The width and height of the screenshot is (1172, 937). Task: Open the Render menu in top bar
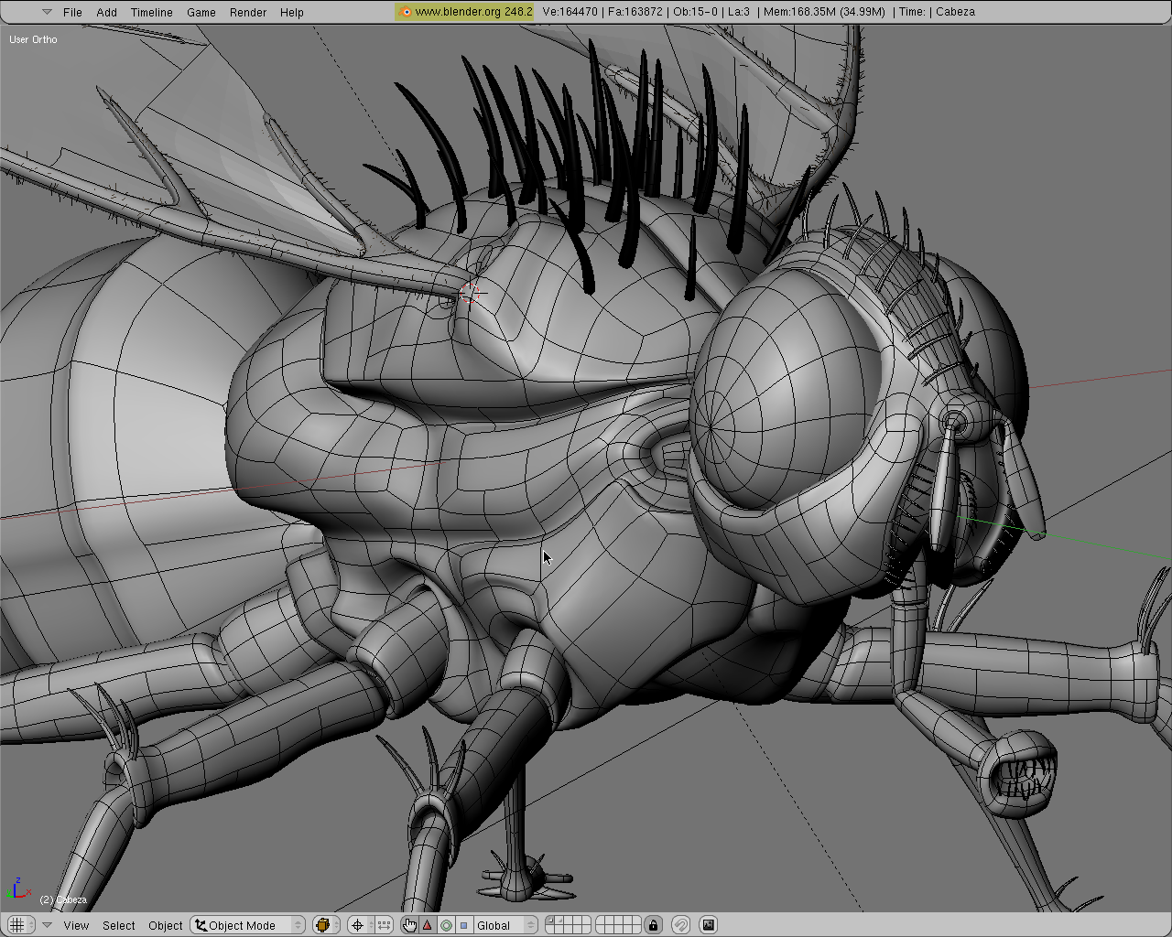(x=247, y=12)
